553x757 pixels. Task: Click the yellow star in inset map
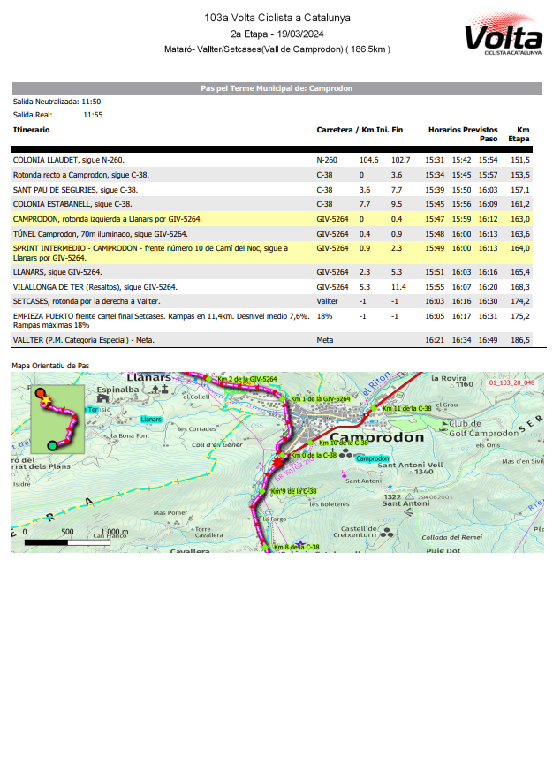[x=46, y=400]
